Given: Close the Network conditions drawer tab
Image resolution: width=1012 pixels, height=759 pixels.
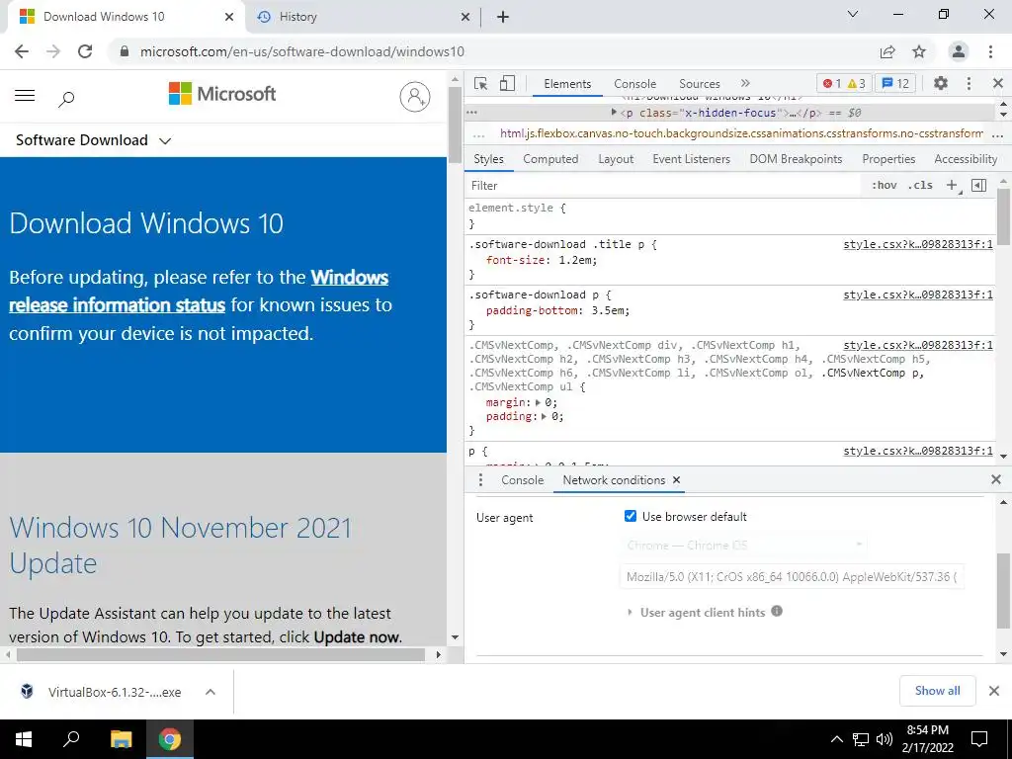Looking at the screenshot, I should pos(676,479).
